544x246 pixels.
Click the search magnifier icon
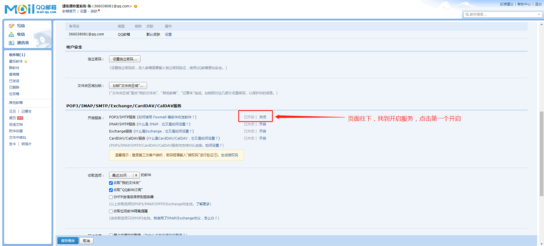click(467, 14)
